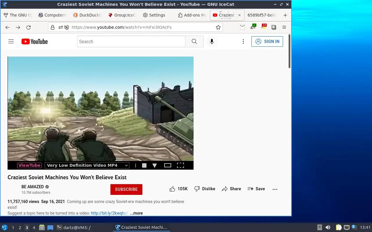372x232 pixels.
Task: Open a new browser tab
Action: [x=285, y=15]
